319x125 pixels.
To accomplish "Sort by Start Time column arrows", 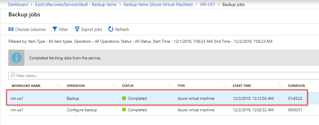I will 280,85.
